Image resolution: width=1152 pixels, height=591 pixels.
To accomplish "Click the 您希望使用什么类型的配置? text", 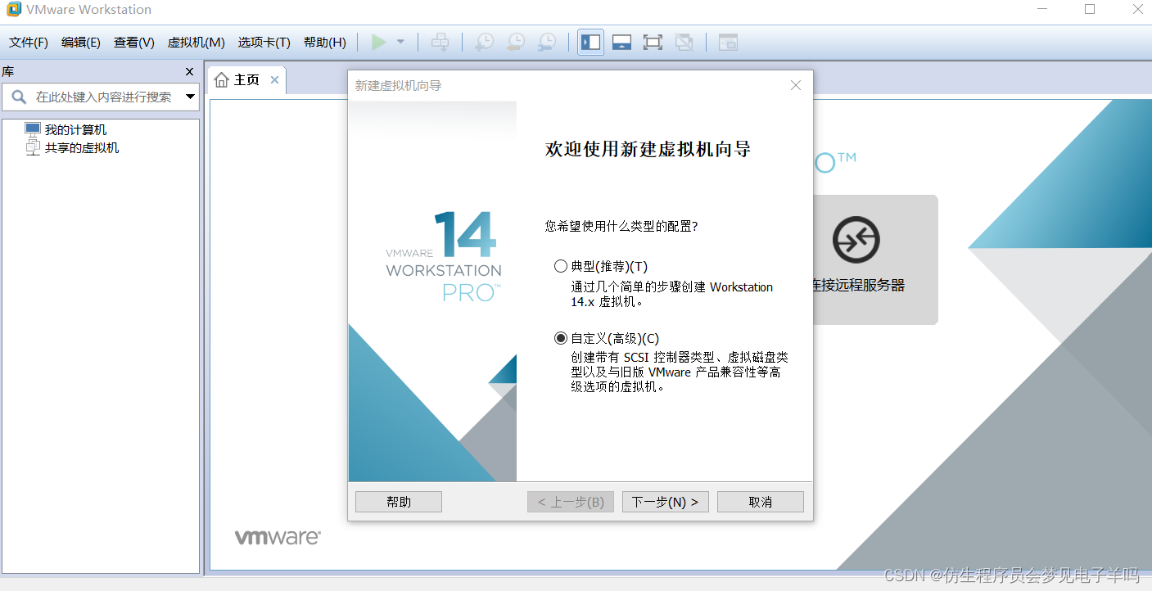I will [x=621, y=226].
